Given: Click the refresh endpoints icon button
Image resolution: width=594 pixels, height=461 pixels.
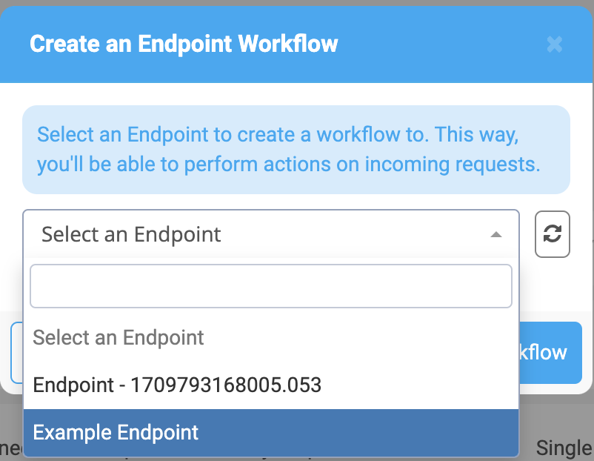Looking at the screenshot, I should [552, 234].
